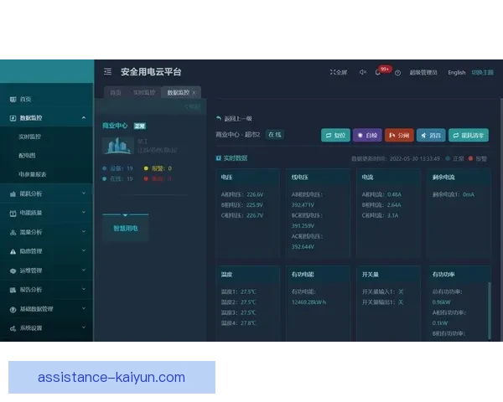Expand the 隐患管理 menu chevron
Image resolution: width=503 pixels, height=402 pixels.
pos(84,250)
